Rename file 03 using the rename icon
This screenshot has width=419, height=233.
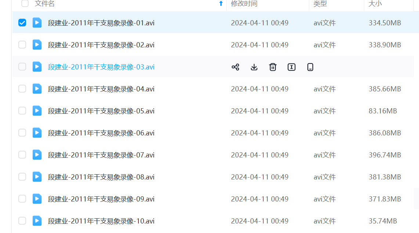coord(292,67)
